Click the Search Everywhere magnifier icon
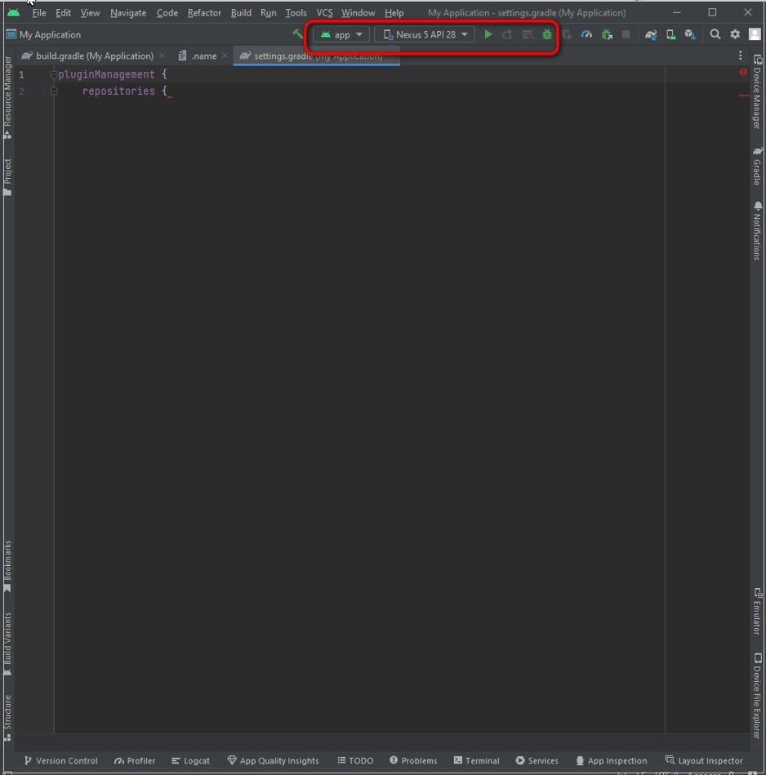 point(715,34)
